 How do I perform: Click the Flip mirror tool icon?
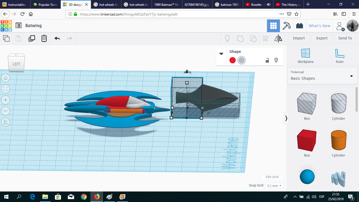click(278, 39)
